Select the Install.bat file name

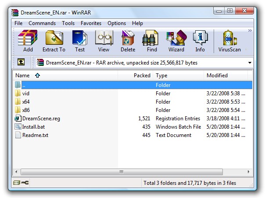(x=33, y=127)
